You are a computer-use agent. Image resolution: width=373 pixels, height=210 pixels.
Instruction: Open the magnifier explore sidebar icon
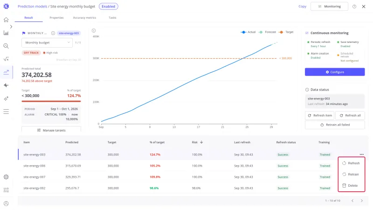[6, 46]
